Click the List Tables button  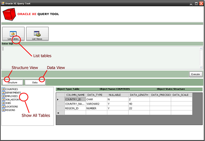click(13, 34)
